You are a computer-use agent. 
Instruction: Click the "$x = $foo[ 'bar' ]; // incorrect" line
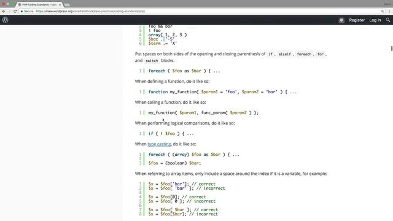(x=187, y=188)
